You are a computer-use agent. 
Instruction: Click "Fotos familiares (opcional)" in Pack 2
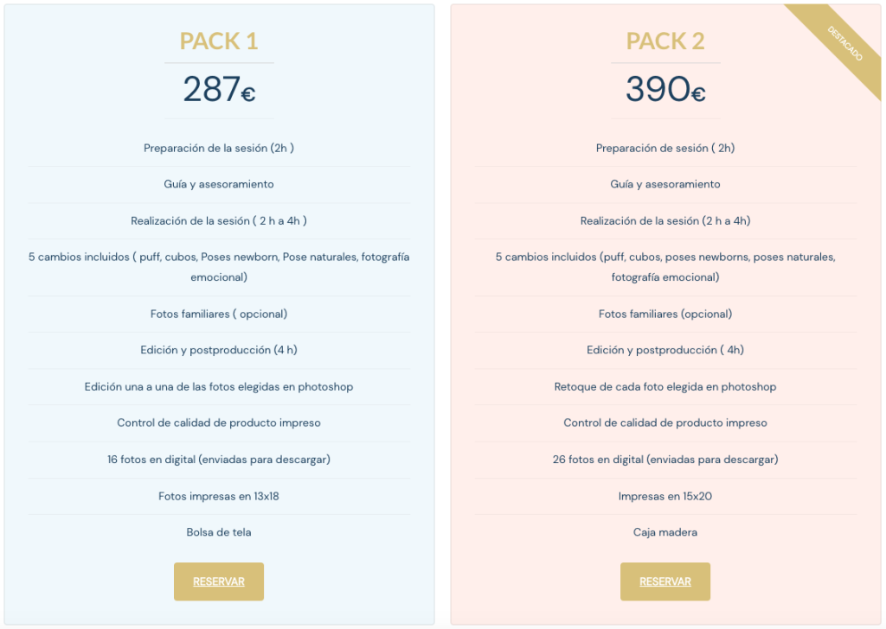(665, 314)
